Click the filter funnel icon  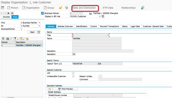pyautogui.click(x=15, y=39)
